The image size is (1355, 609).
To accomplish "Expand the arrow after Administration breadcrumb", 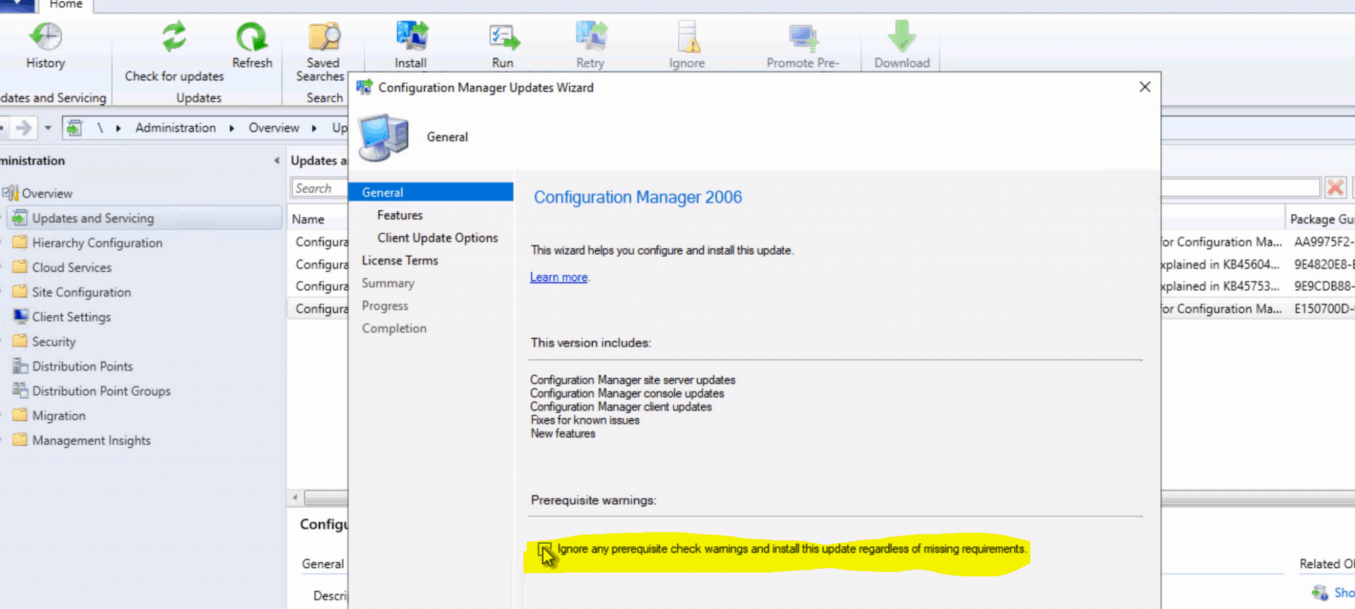I will [x=232, y=128].
